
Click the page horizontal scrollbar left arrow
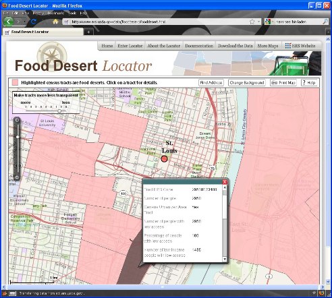pos(4,287)
